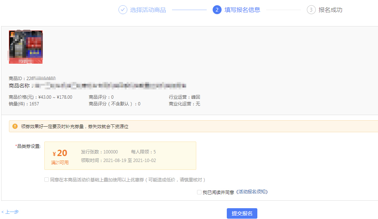378x219 pixels.
Task: Click the < arrow beside 上一步
Action: tap(3, 211)
